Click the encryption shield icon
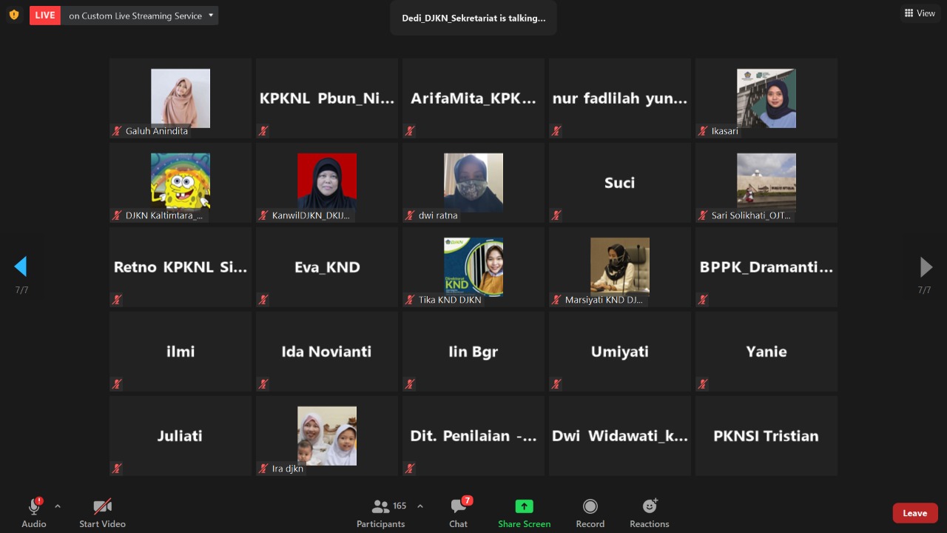 coord(13,15)
